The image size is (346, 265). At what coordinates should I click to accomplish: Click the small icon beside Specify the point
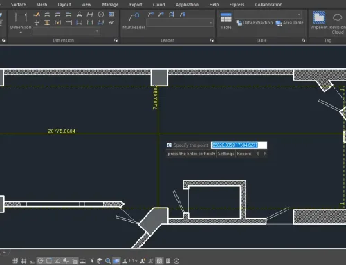pyautogui.click(x=169, y=145)
